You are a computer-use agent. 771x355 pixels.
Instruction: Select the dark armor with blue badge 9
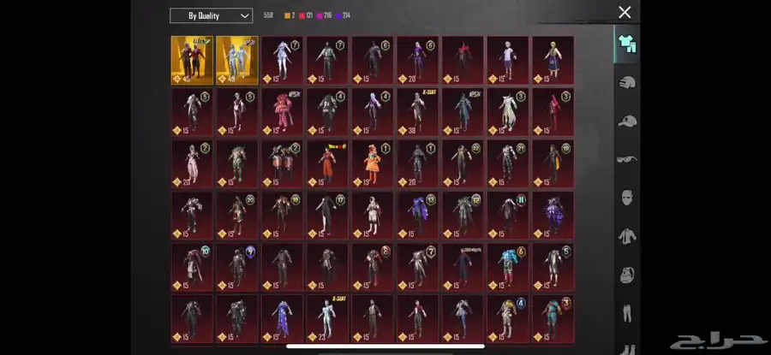click(x=237, y=267)
